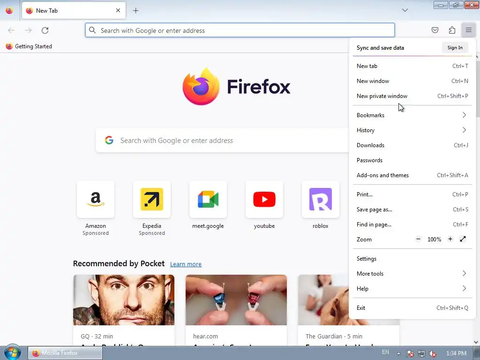Screen dimensions: 480x360
Task: Click muted volume tray icon
Action: [433, 353]
